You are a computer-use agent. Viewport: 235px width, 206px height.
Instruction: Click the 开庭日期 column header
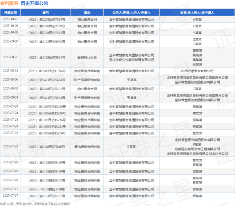11,13
